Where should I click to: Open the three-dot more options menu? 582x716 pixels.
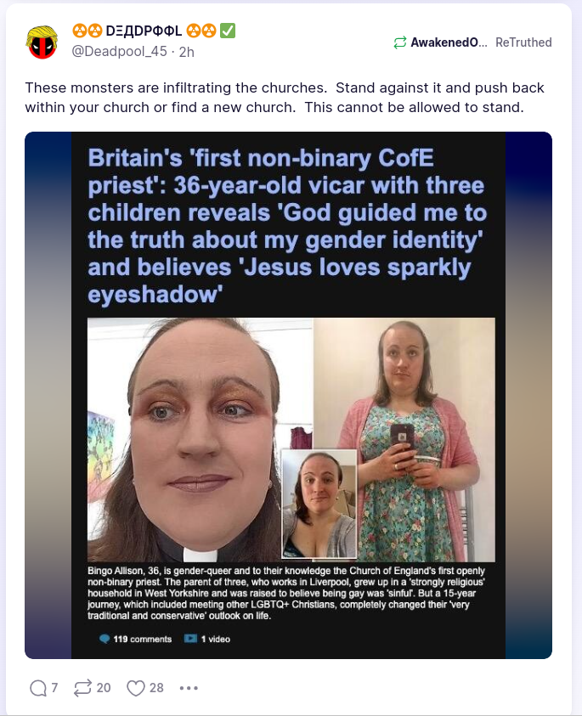coord(189,688)
